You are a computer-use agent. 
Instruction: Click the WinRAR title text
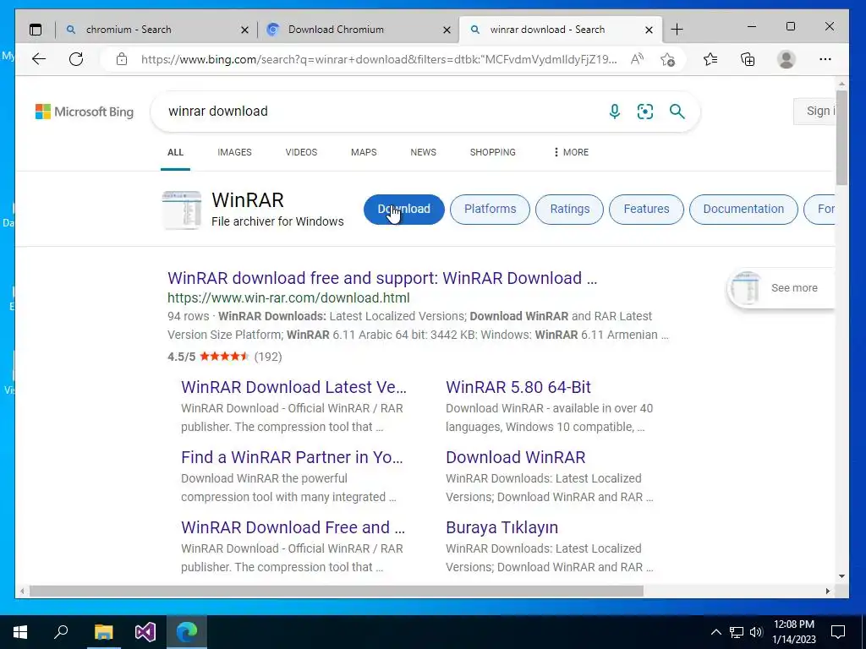click(x=248, y=199)
